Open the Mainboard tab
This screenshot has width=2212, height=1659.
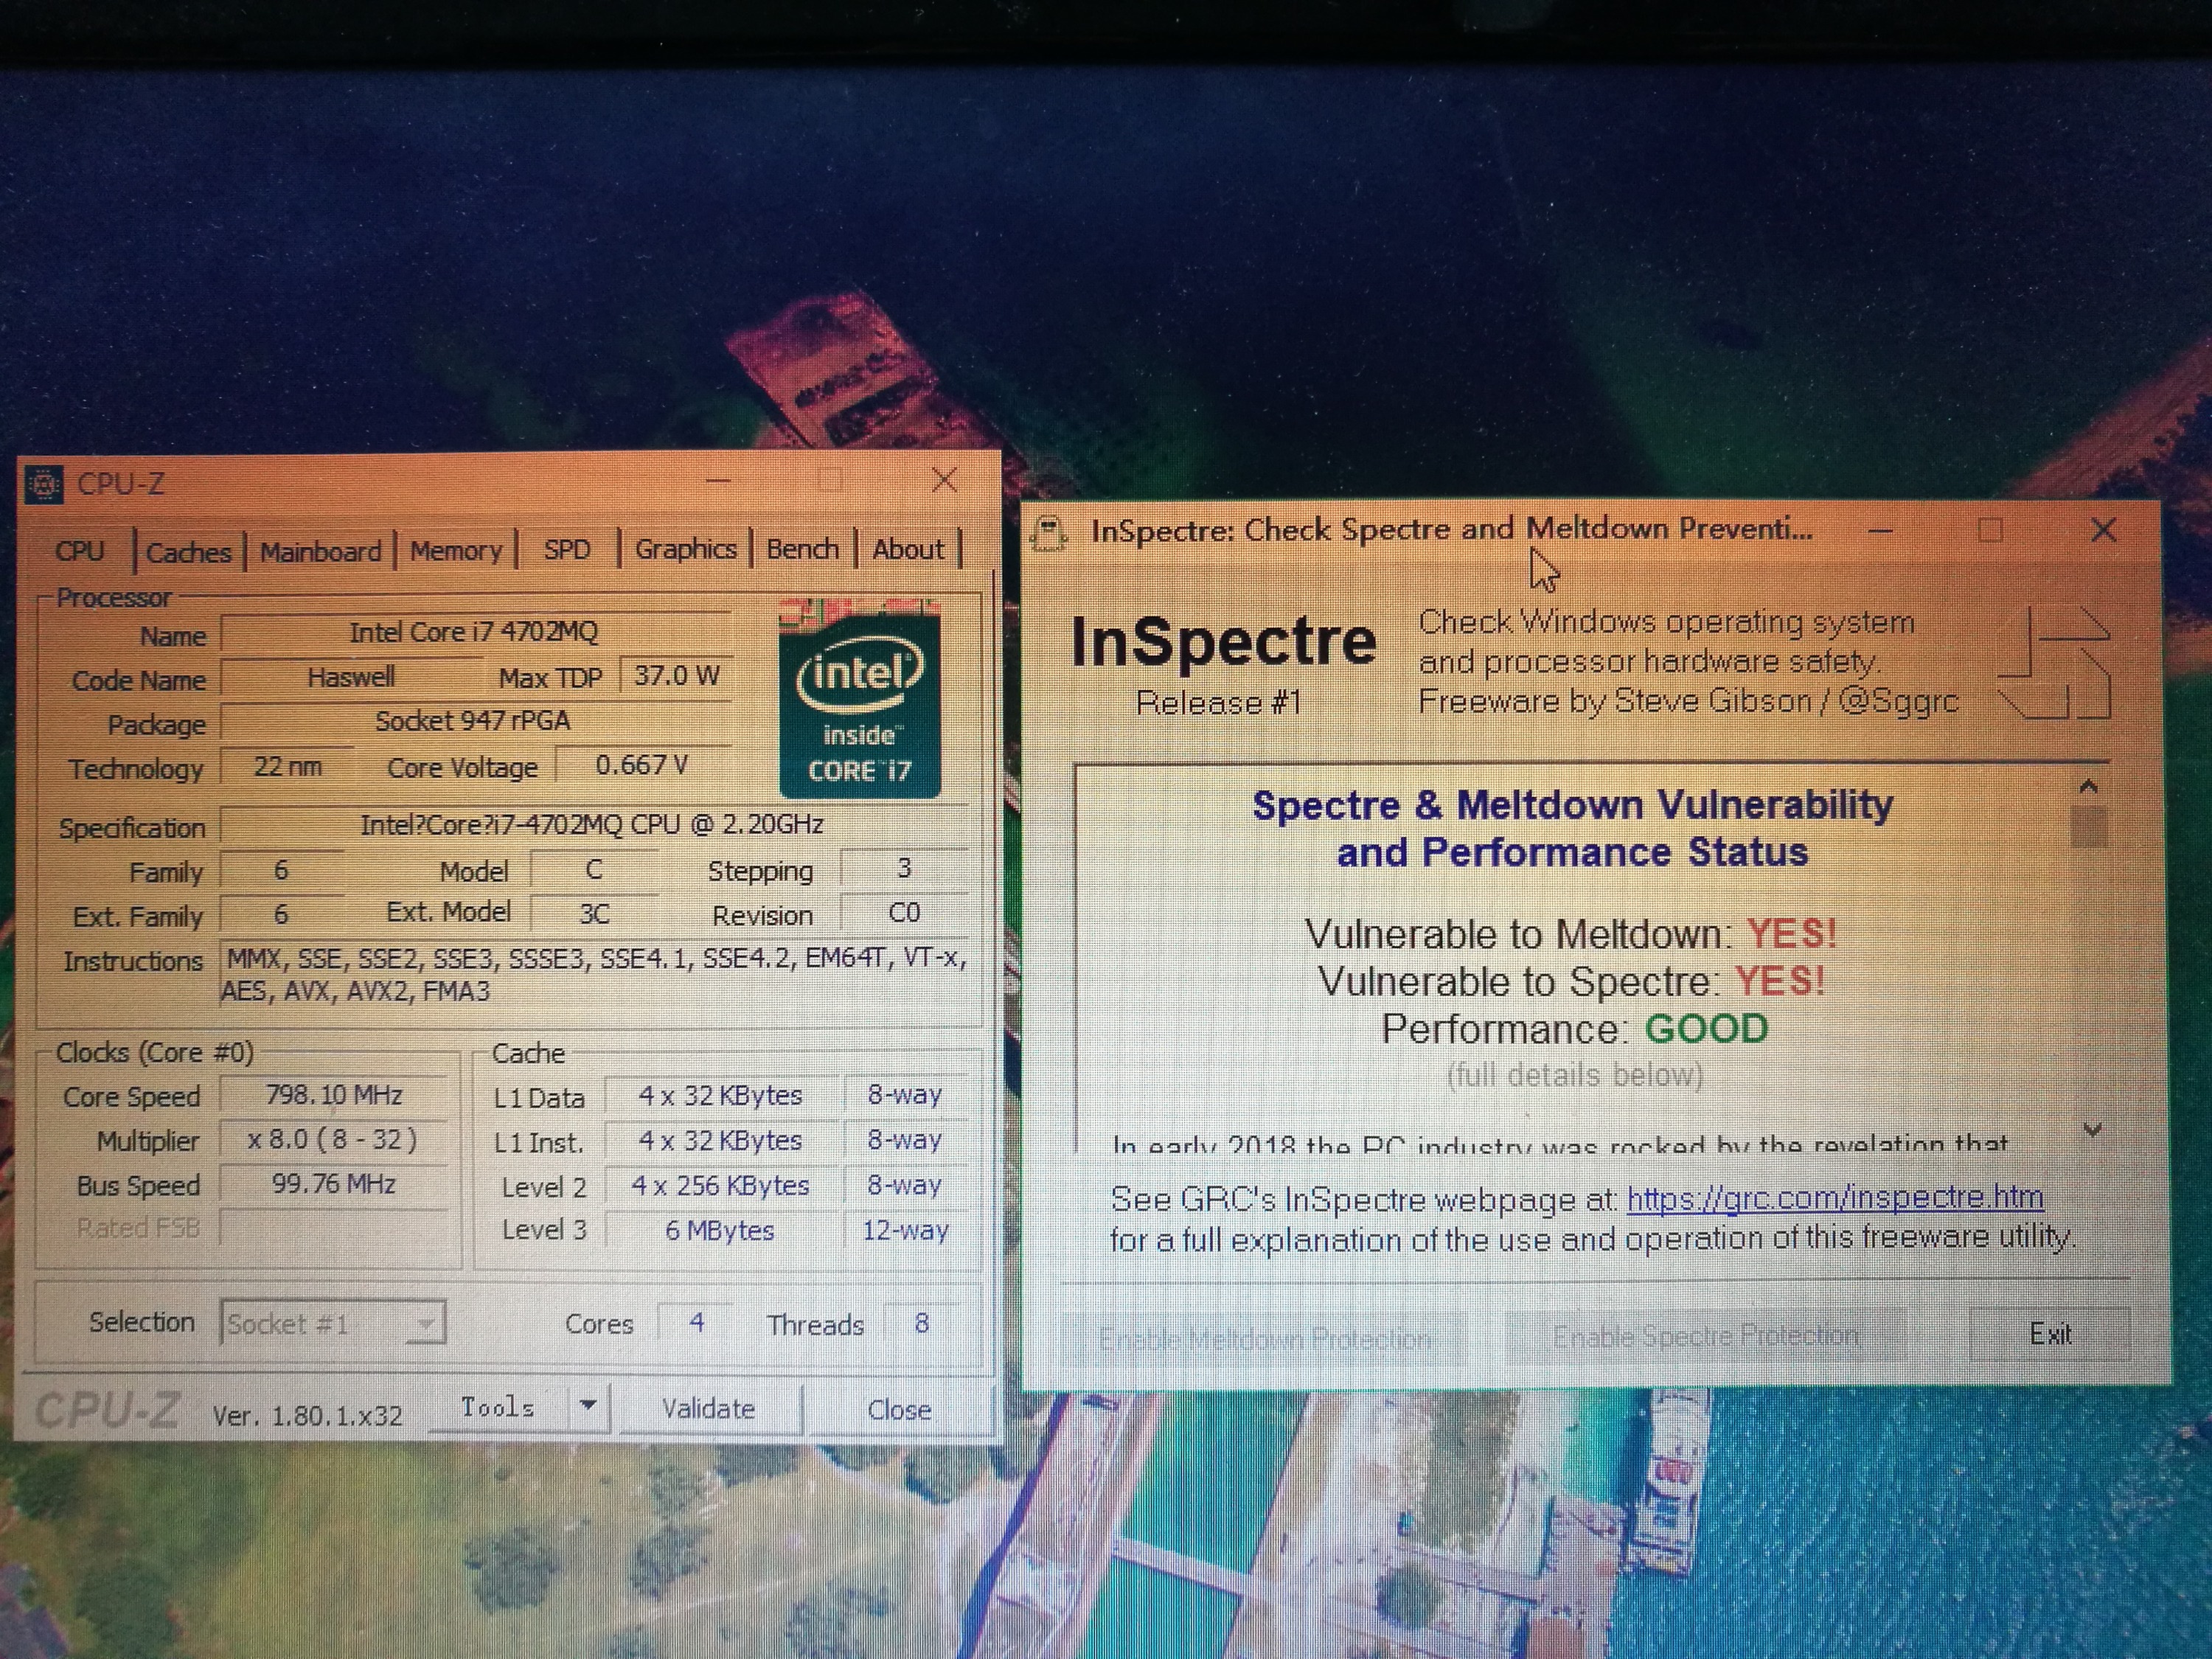click(x=320, y=551)
